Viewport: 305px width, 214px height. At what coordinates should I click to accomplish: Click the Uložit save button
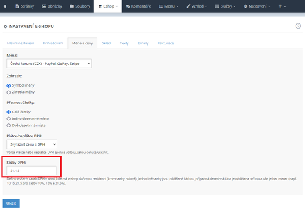(11, 203)
